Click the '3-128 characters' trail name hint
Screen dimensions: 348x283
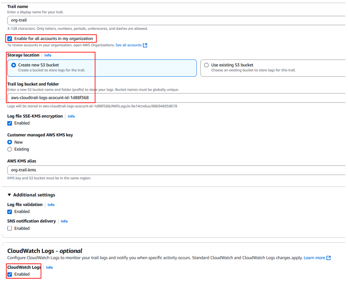coord(77,28)
